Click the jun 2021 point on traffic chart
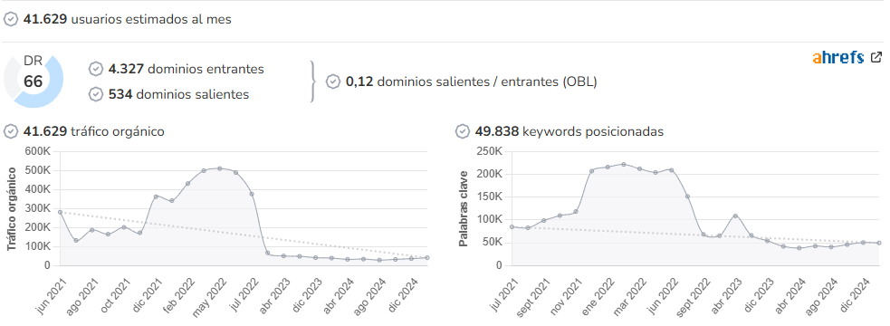Image resolution: width=890 pixels, height=326 pixels. [60, 212]
